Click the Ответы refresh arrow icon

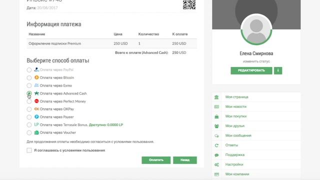click(216, 145)
